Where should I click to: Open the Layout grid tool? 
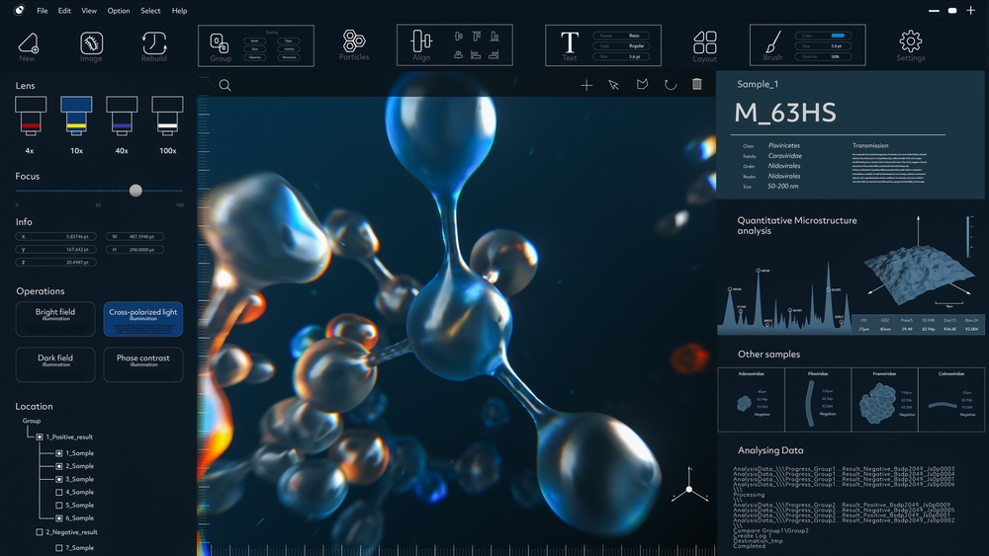[x=704, y=42]
